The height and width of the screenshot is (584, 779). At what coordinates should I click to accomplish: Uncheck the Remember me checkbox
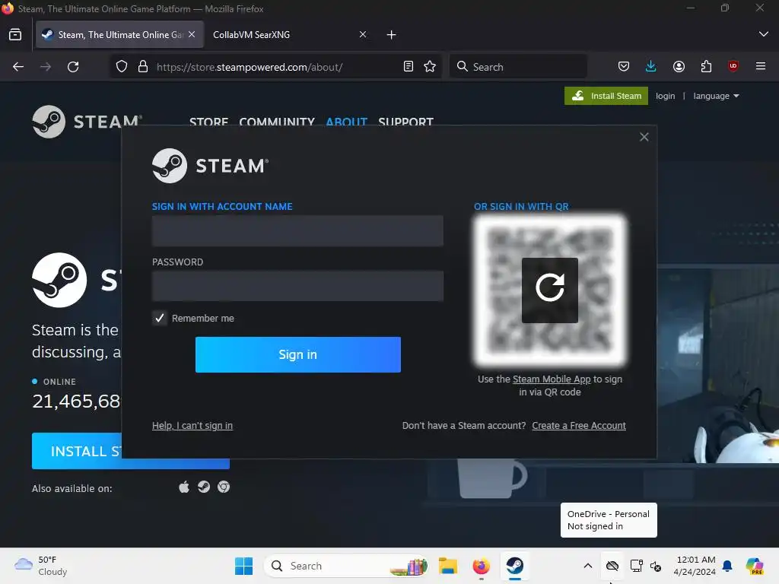[x=160, y=319]
